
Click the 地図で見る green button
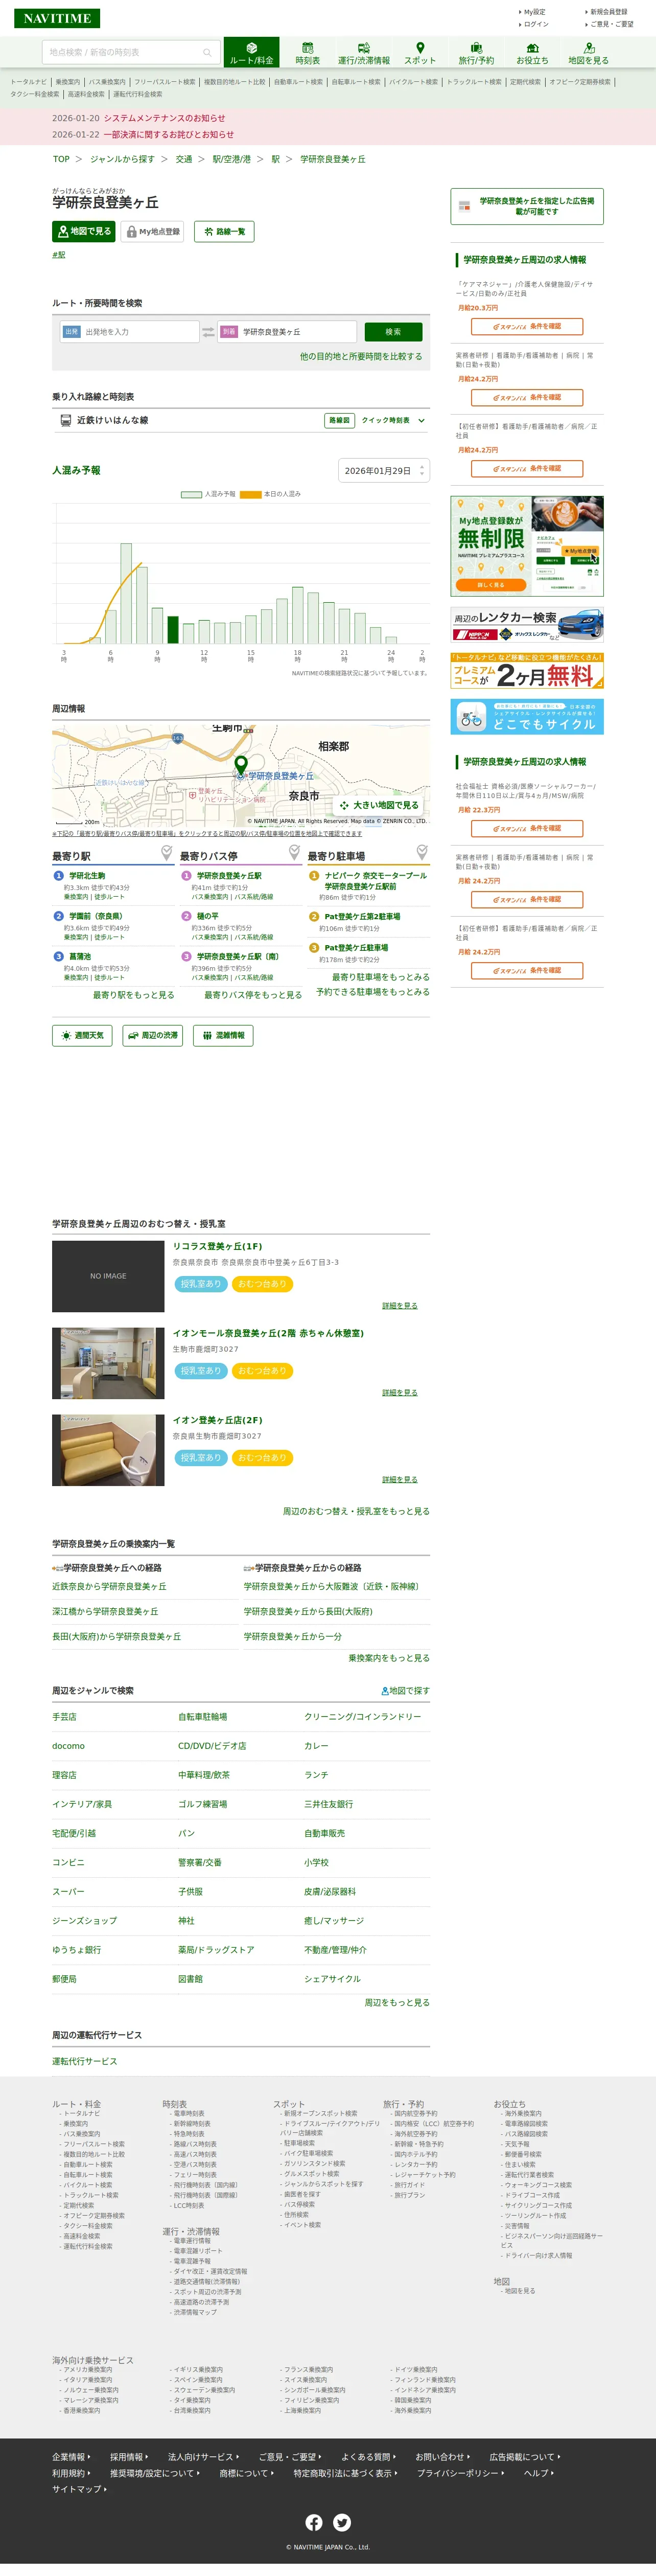tap(83, 231)
